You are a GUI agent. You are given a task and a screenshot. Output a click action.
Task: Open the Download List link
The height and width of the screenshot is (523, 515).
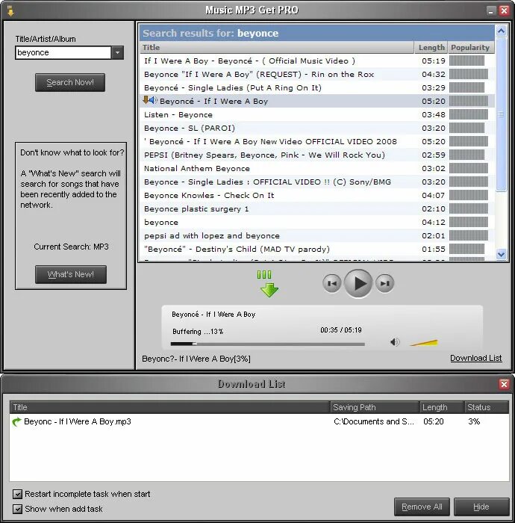pyautogui.click(x=475, y=358)
